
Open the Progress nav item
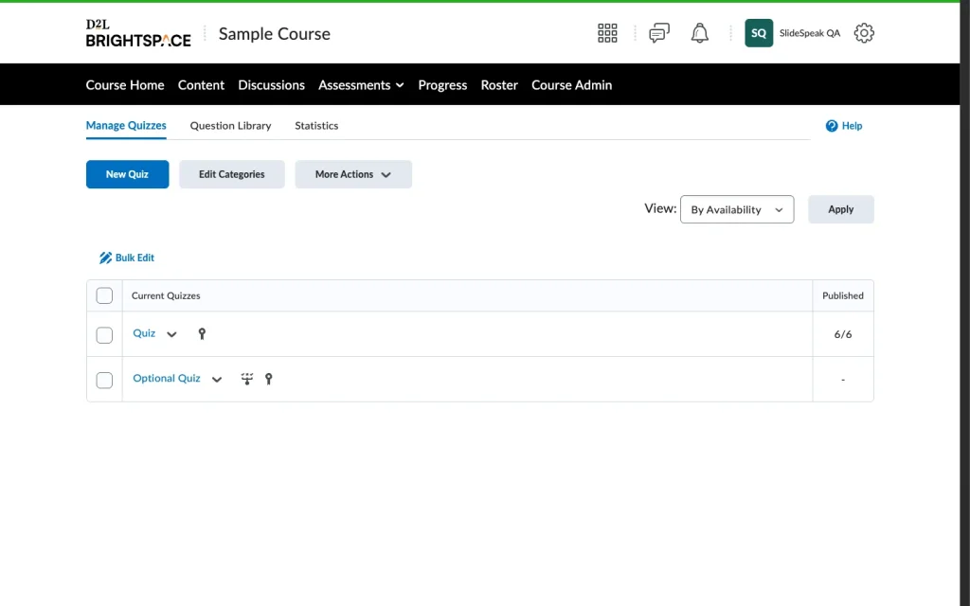pos(442,85)
